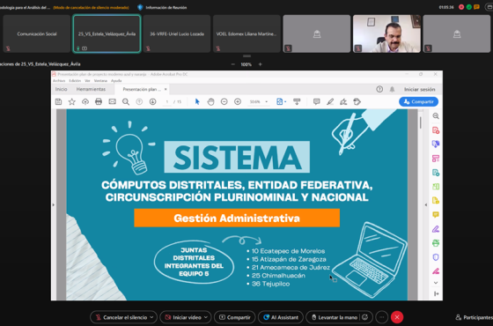Image resolution: width=493 pixels, height=326 pixels.
Task: Open the stamp tool icon
Action: click(357, 101)
